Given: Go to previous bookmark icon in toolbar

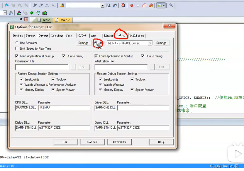Looking at the screenshot, I should 13,6.
